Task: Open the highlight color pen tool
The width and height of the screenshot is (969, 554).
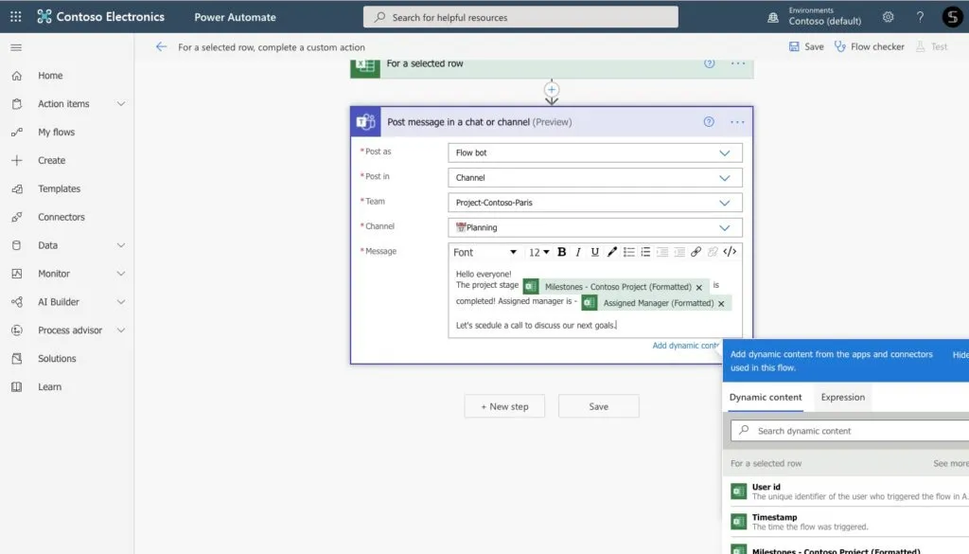Action: 612,252
